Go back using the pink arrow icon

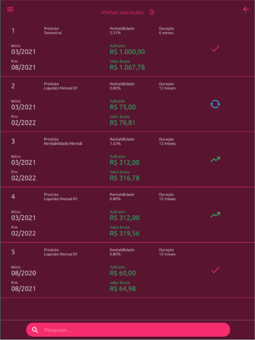pyautogui.click(x=246, y=9)
